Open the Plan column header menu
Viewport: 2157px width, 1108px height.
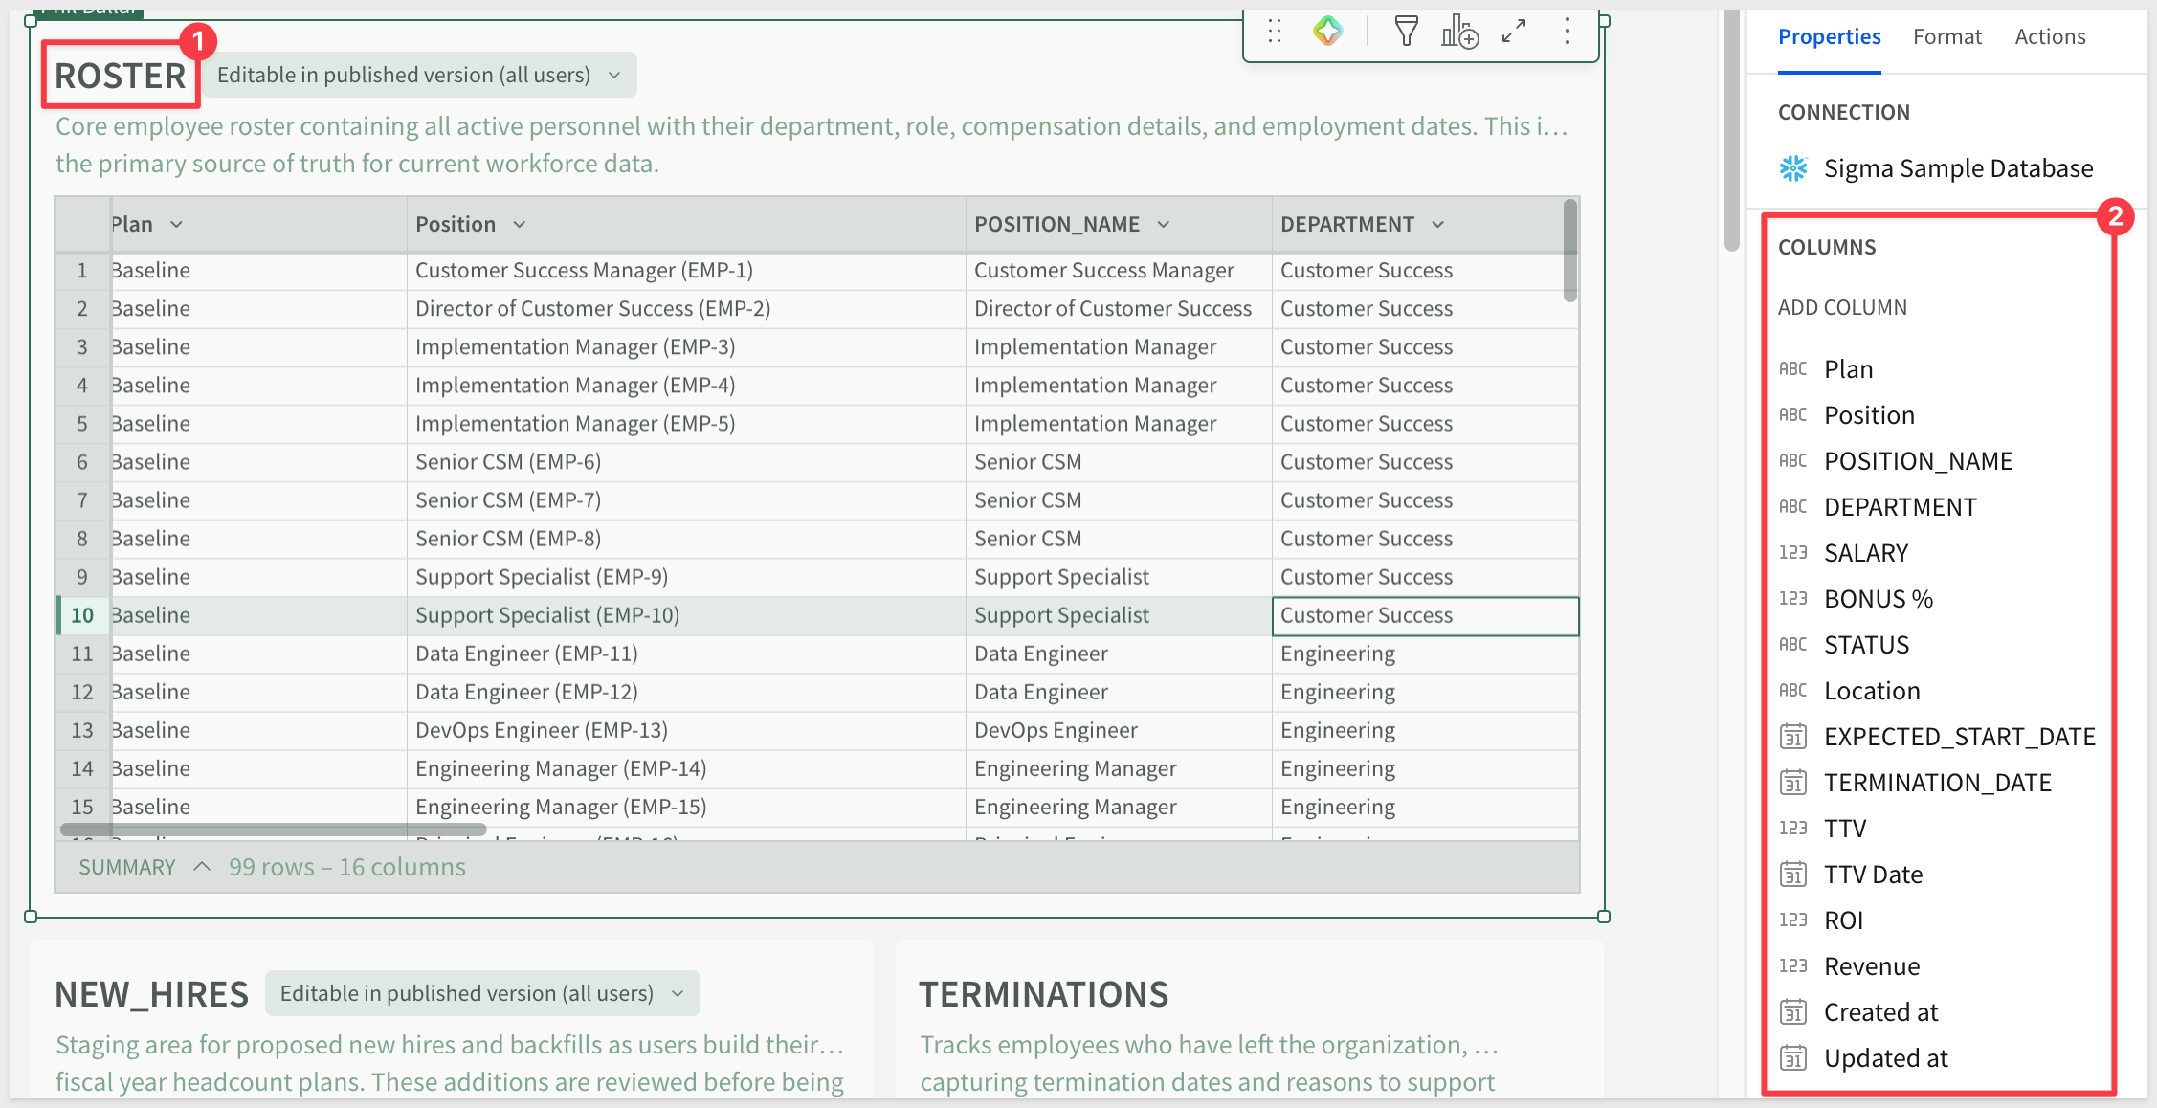tap(176, 225)
